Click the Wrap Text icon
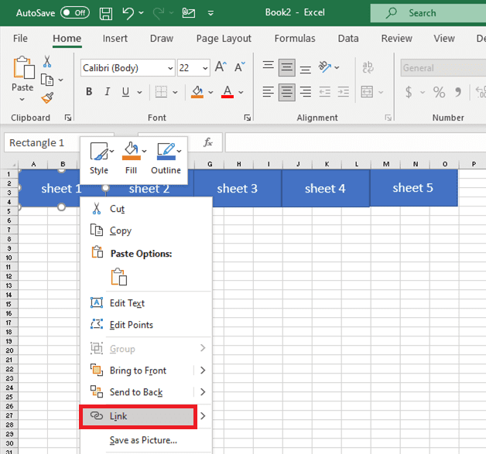This screenshot has width=486, height=454. pyautogui.click(x=368, y=67)
